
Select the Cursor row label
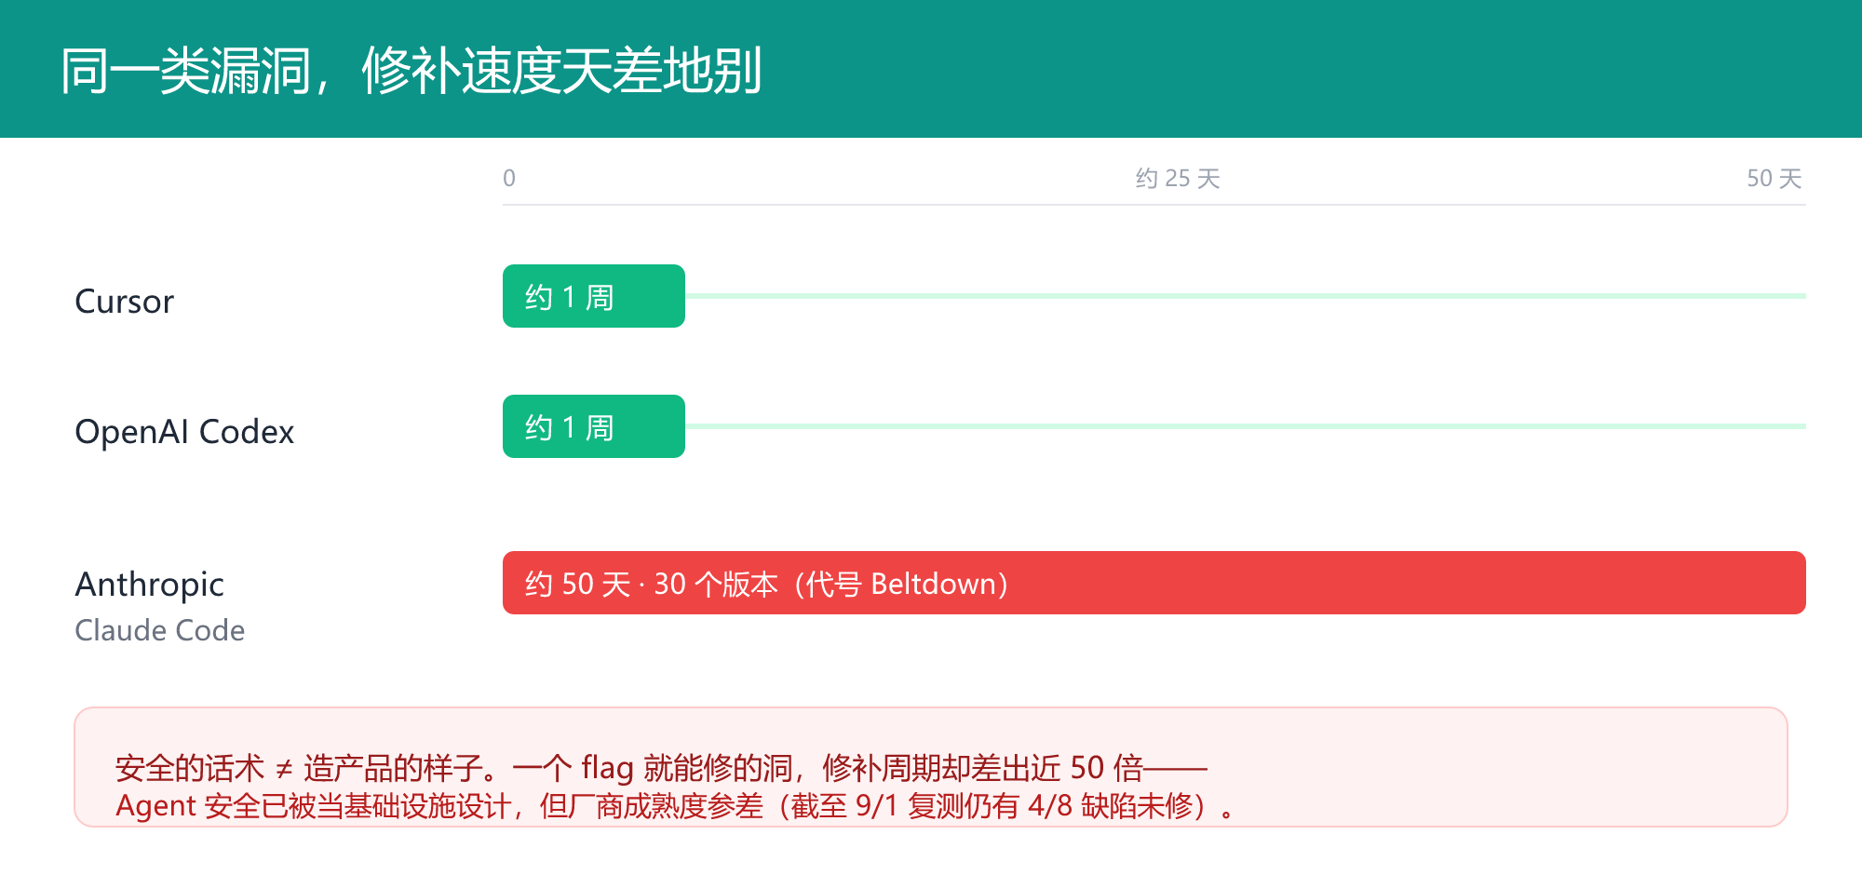pyautogui.click(x=124, y=302)
